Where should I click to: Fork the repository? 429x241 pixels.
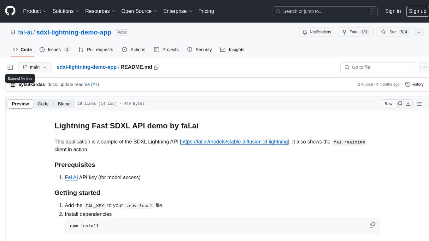356,32
